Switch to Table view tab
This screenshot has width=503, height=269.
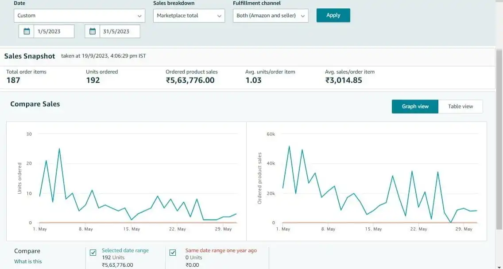coord(460,107)
